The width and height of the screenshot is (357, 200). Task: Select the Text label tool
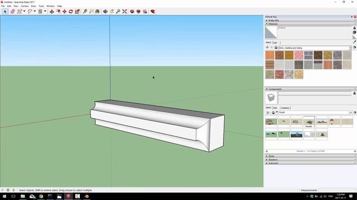91,11
